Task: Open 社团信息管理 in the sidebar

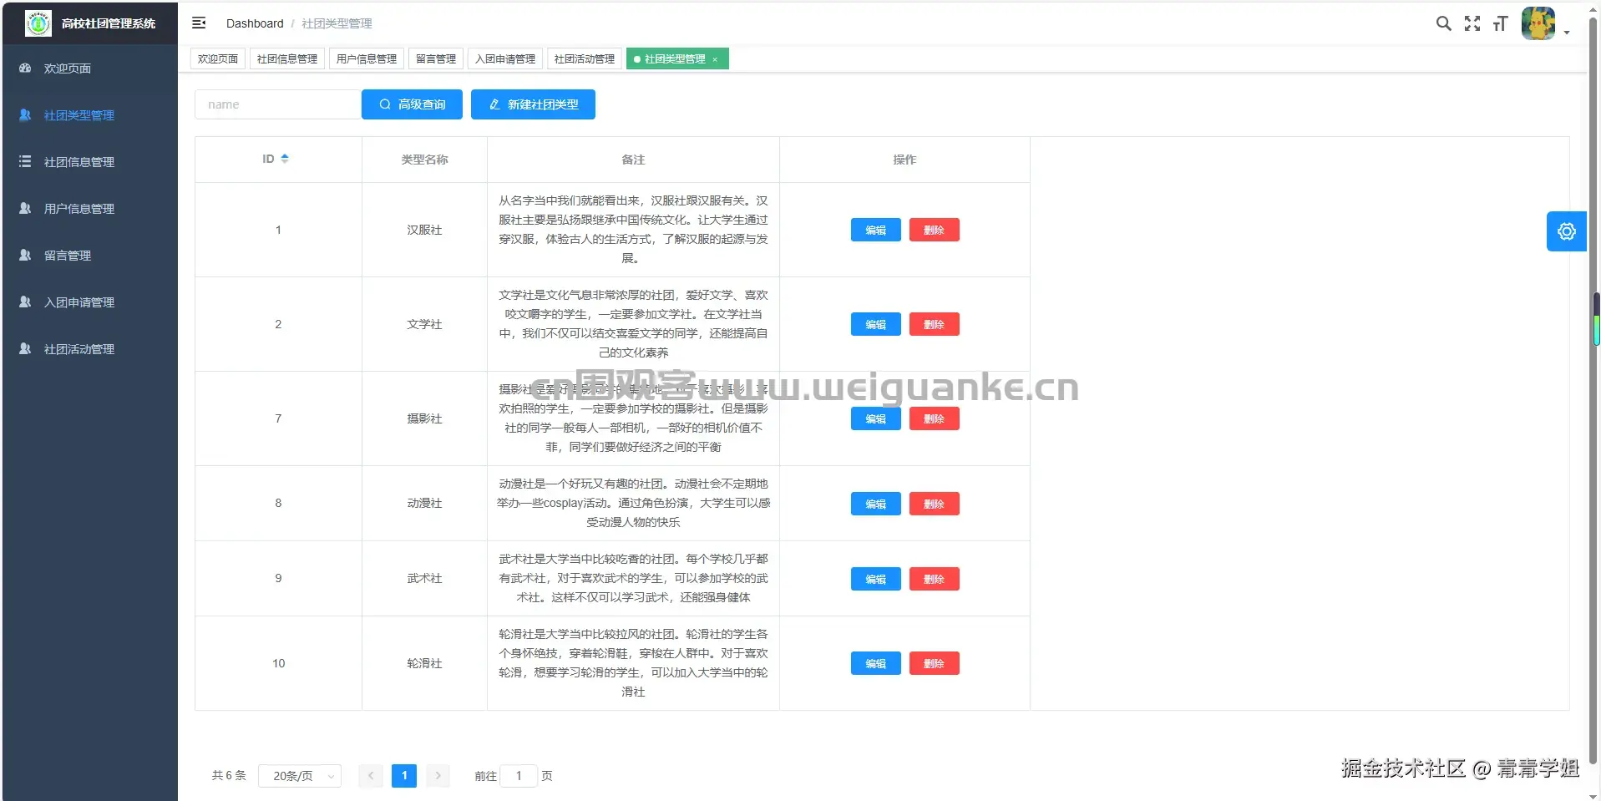Action: (89, 162)
